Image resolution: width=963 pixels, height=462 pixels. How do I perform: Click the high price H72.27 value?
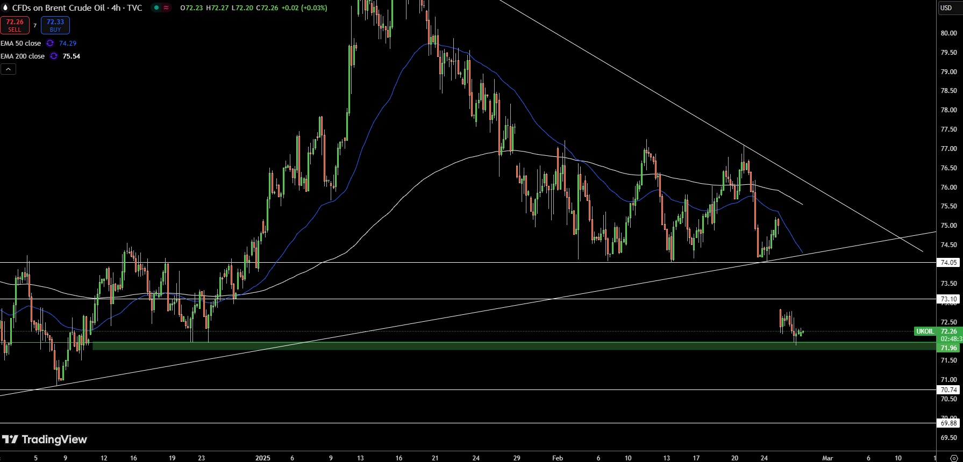(218, 8)
